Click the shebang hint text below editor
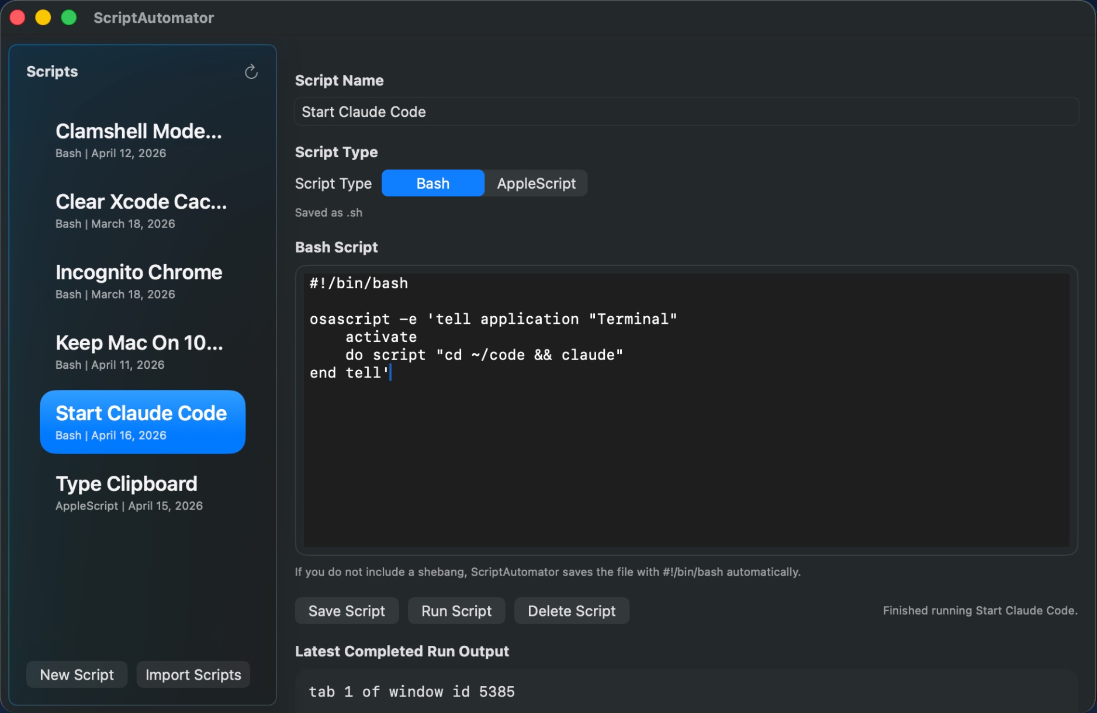The width and height of the screenshot is (1097, 713). (x=548, y=572)
